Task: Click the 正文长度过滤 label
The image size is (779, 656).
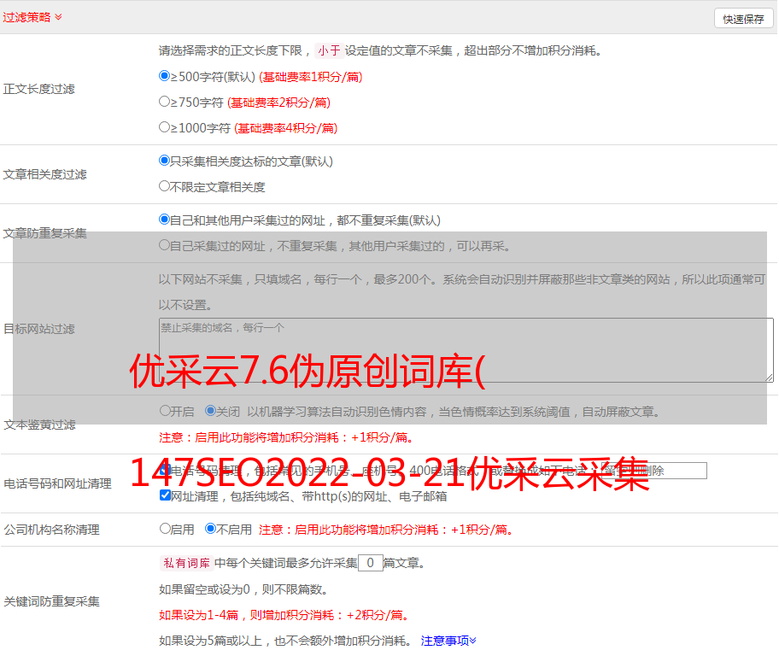Action: coord(38,89)
